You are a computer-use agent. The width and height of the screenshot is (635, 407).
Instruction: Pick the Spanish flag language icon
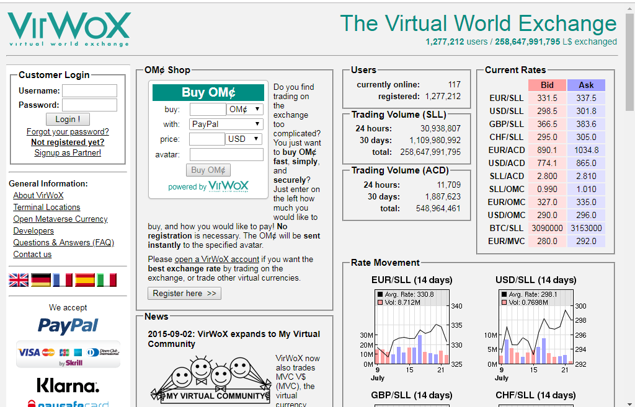[85, 280]
